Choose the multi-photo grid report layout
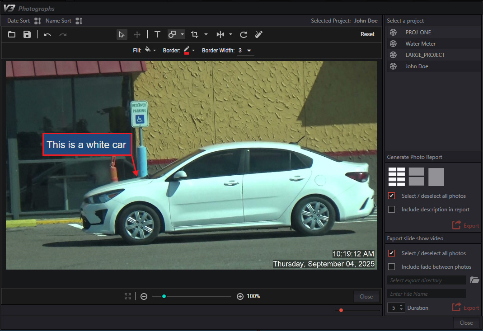483x331 pixels. pos(396,177)
